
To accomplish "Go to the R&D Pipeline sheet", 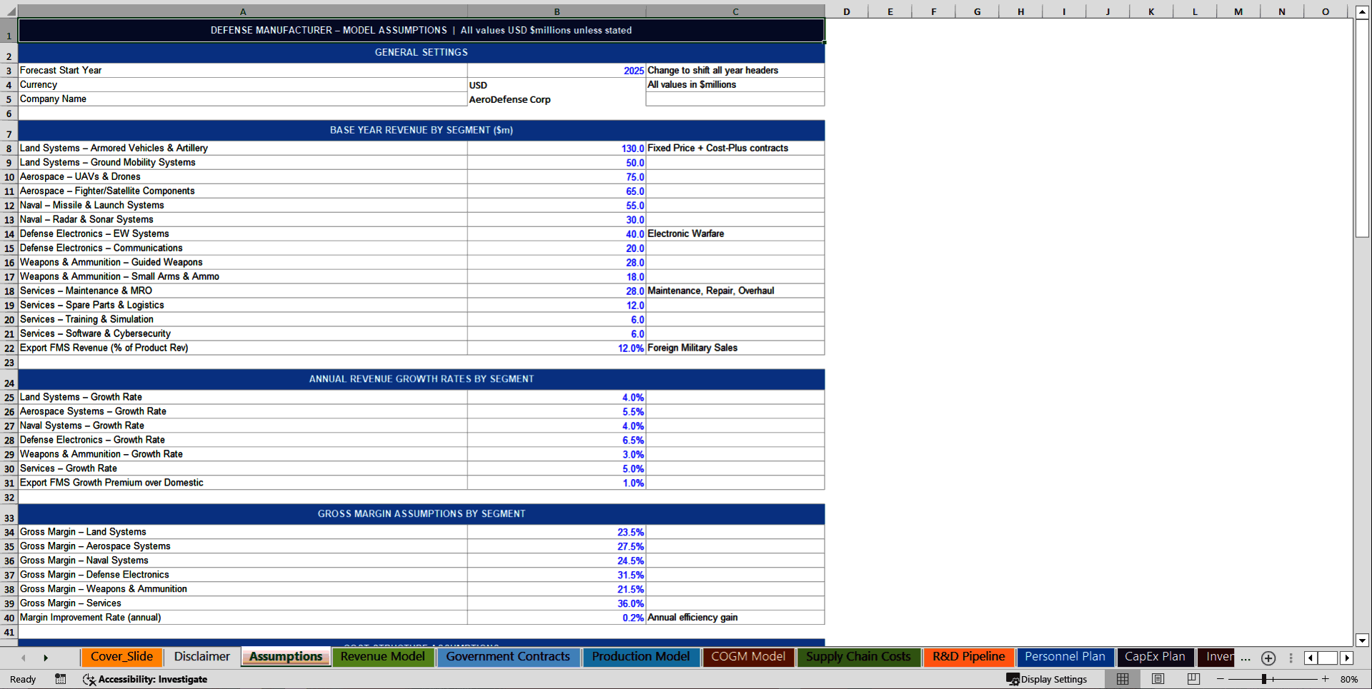I will click(x=968, y=657).
